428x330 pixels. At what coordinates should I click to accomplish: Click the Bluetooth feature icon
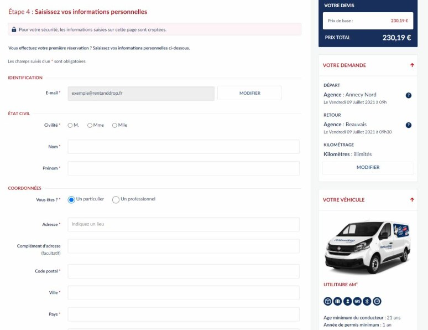367,301
